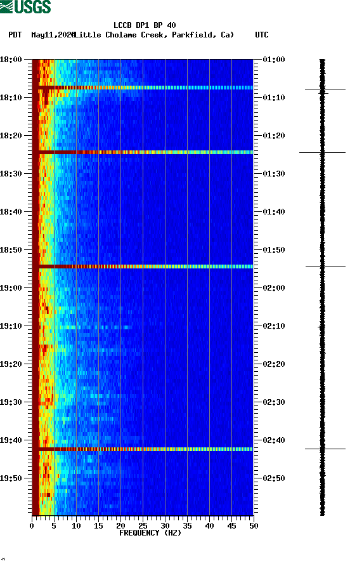Viewport: 350px width, 566px height.
Task: Click the station name 'Little Cholame Creek, Parkfield, Ca'
Action: (154, 35)
